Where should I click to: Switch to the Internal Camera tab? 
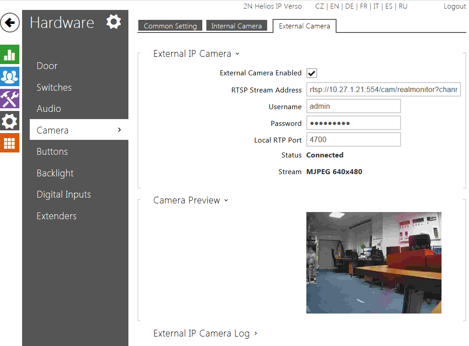[x=237, y=26]
